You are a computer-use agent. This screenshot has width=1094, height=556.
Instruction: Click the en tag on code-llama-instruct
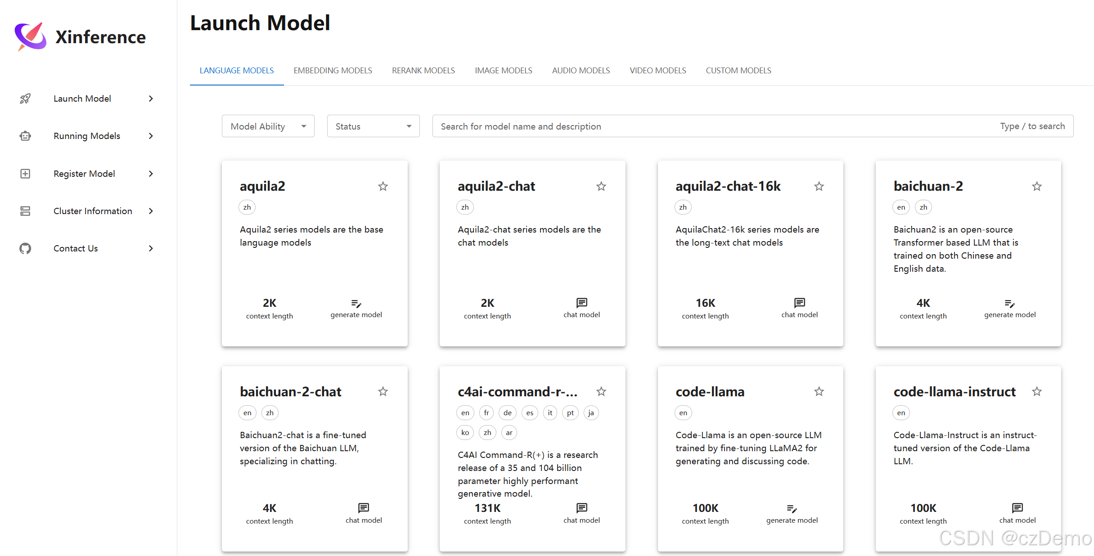point(901,413)
